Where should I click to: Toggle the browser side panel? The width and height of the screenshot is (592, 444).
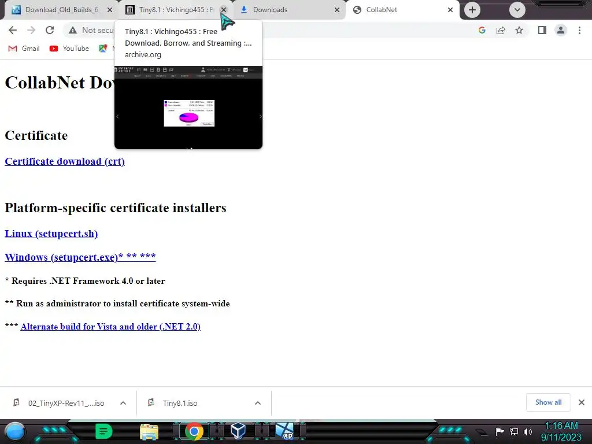point(542,30)
